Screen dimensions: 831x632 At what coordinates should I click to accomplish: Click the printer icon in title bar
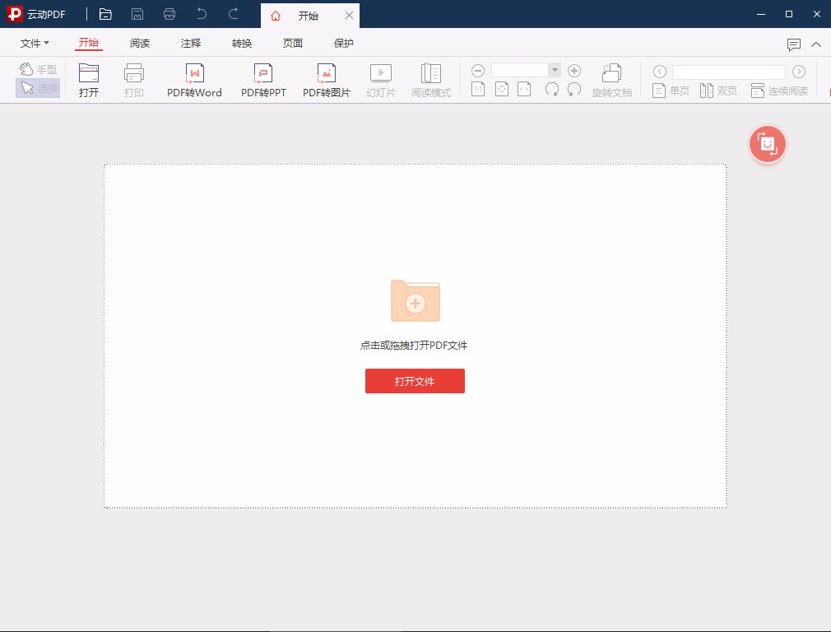(x=169, y=14)
